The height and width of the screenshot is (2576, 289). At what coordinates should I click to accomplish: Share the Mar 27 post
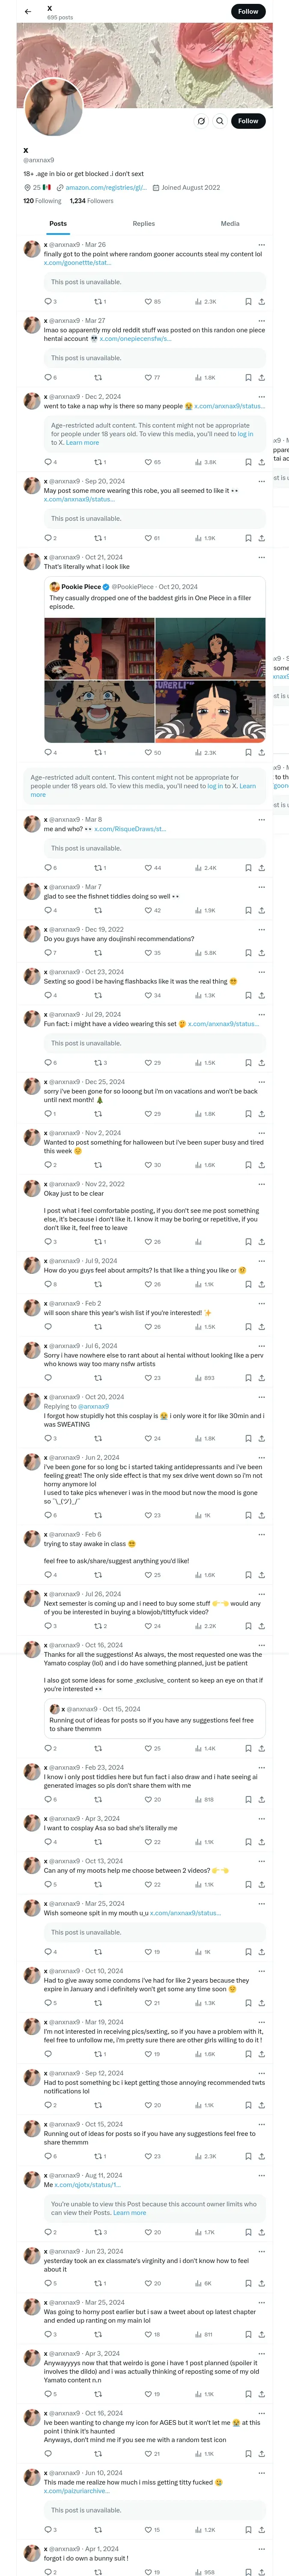[261, 377]
